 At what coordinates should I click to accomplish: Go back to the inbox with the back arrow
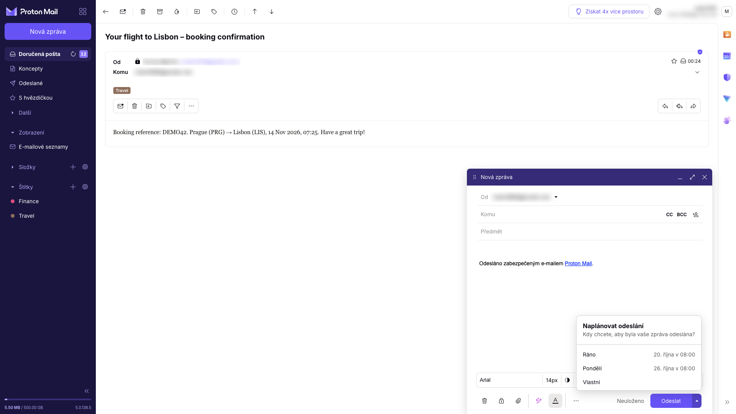coord(106,11)
